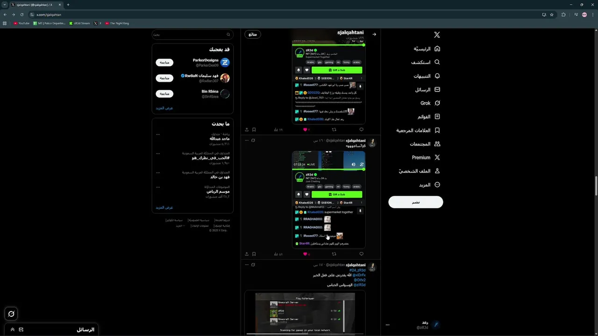Image resolution: width=598 pixels, height=336 pixels.
Task: Open the 07:18:34 live stream image
Action: (x=329, y=200)
